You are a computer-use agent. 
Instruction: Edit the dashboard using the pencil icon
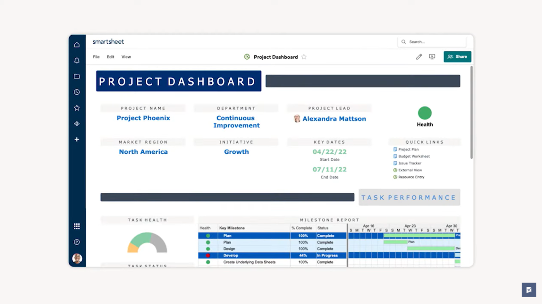point(419,57)
